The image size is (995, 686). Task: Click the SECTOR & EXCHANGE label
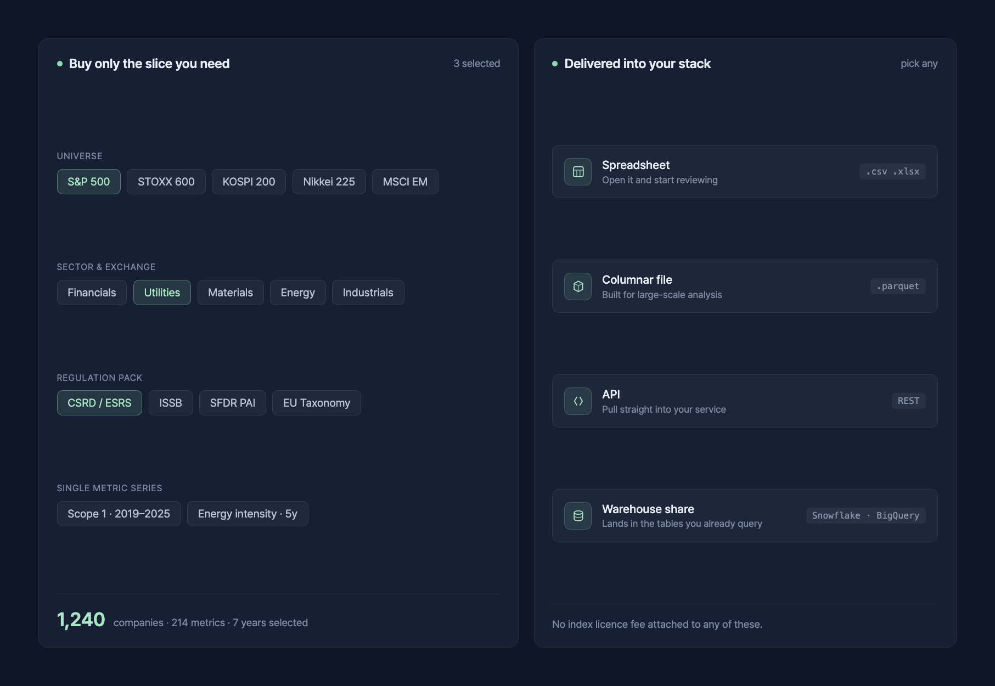pyautogui.click(x=106, y=267)
